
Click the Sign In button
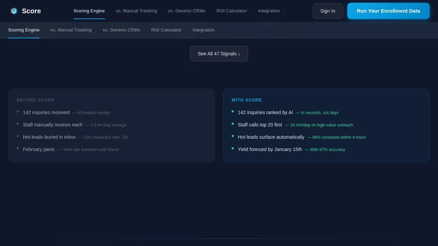point(327,11)
